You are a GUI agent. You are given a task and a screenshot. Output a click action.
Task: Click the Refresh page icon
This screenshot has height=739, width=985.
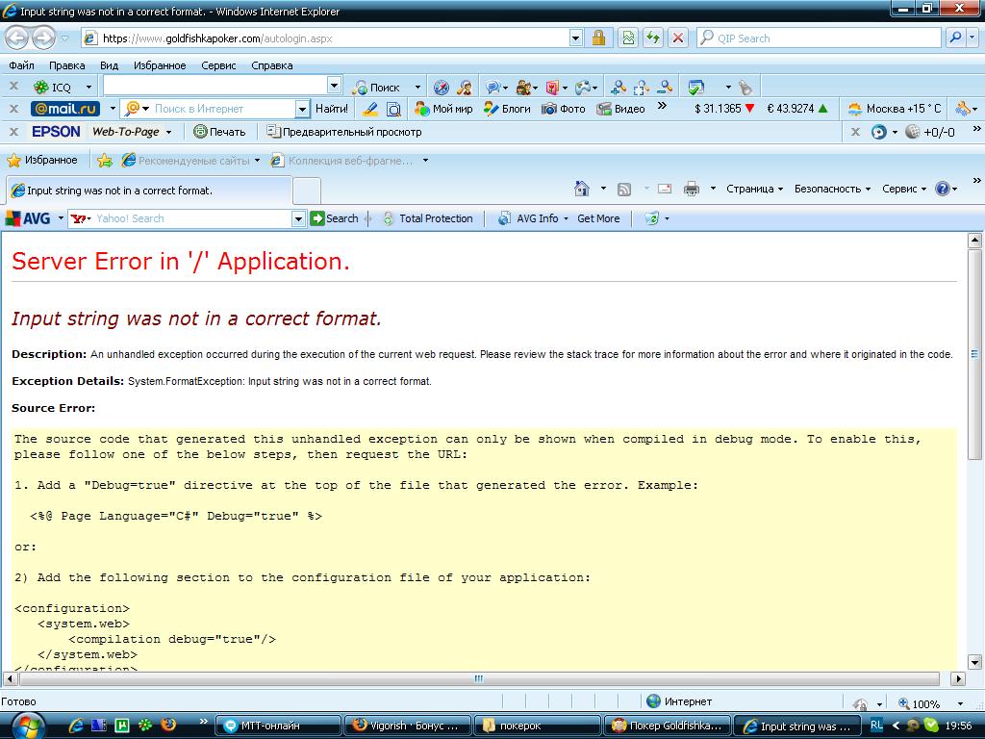653,38
